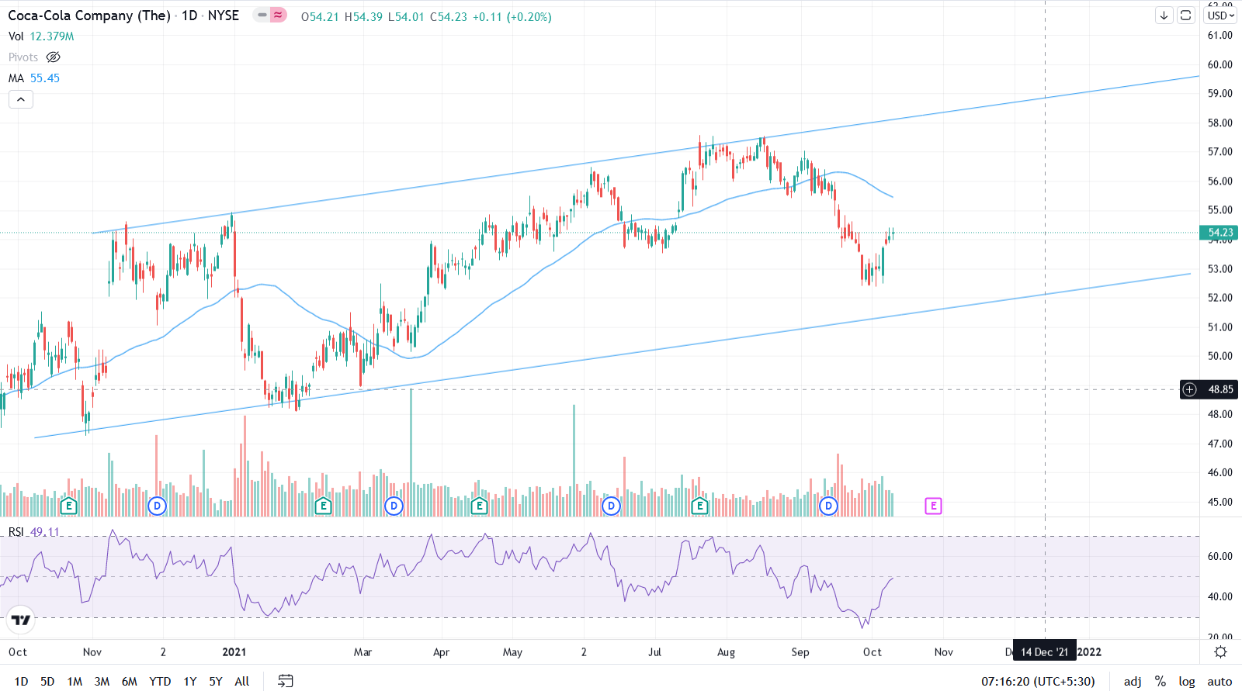Toggle logarithmic scale with log
This screenshot has width=1242, height=698.
[1187, 681]
